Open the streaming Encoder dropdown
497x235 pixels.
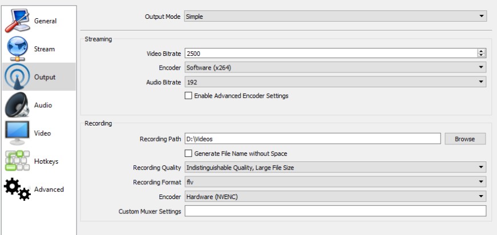335,68
